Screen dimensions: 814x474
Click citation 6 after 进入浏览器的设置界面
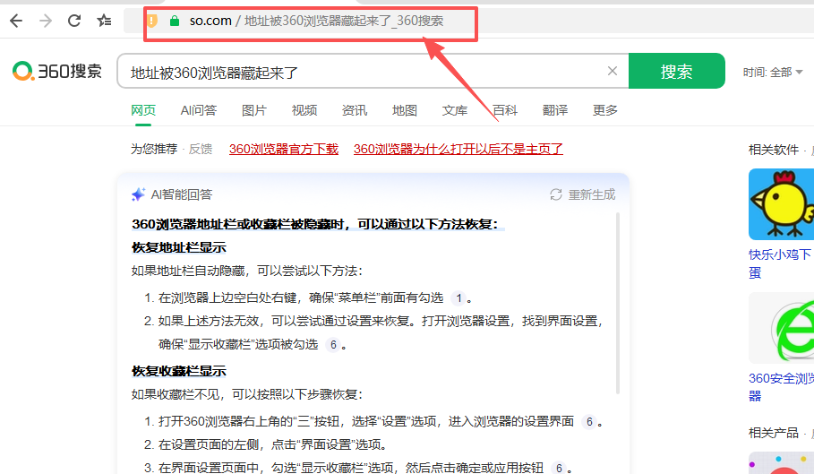588,421
